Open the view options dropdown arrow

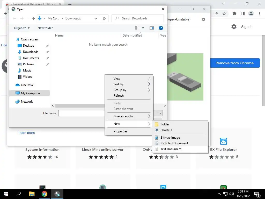coord(143,28)
